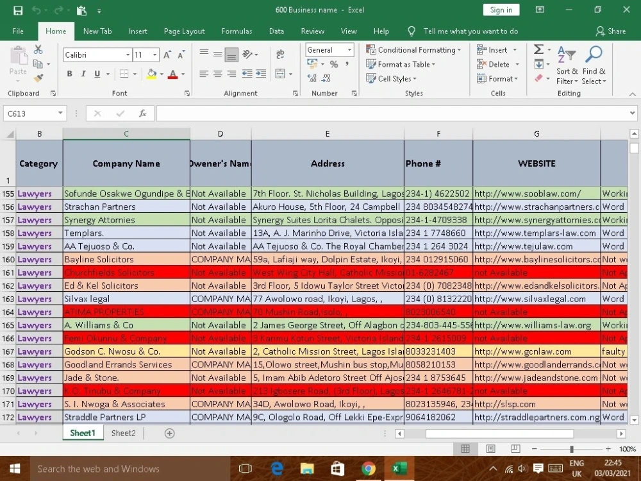Increase font size with the larger A icon
This screenshot has height=481, width=641.
[167, 55]
